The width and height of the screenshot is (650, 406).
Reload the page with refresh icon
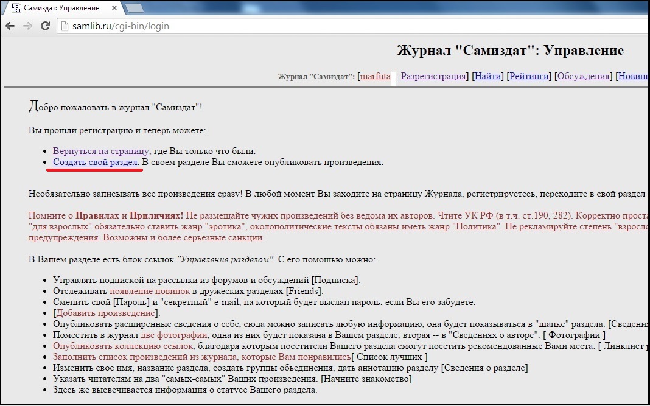(x=45, y=26)
